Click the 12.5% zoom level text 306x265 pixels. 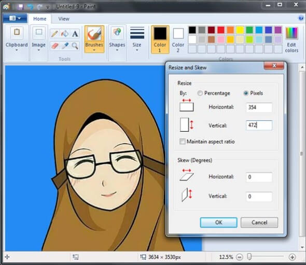tap(226, 257)
